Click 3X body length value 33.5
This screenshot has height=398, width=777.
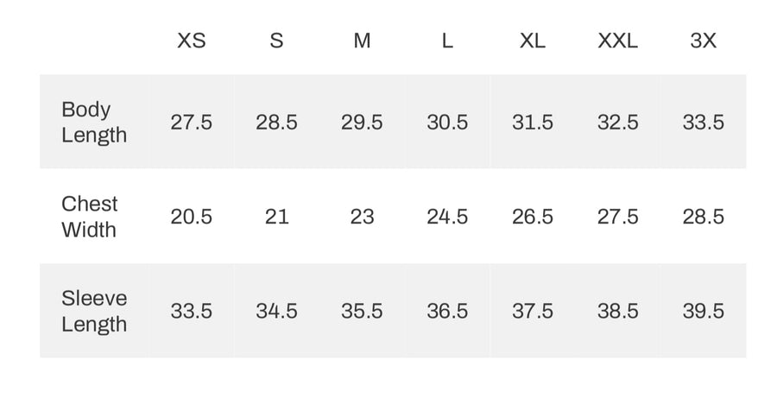[703, 123]
